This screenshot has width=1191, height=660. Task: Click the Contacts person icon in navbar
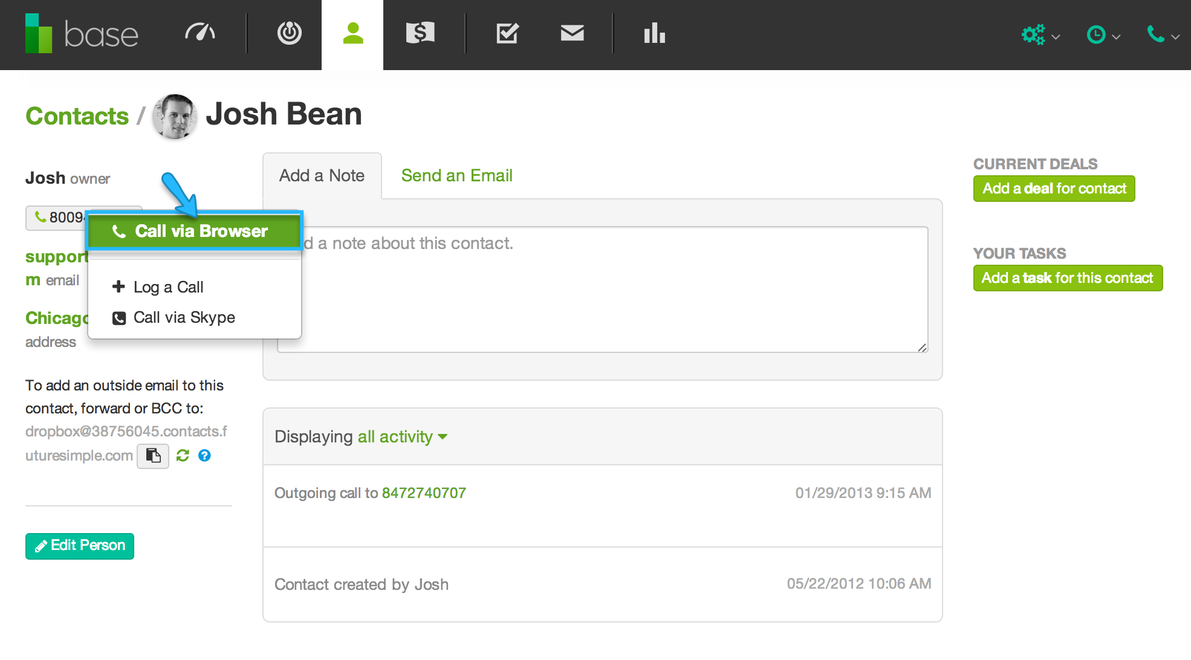tap(353, 33)
